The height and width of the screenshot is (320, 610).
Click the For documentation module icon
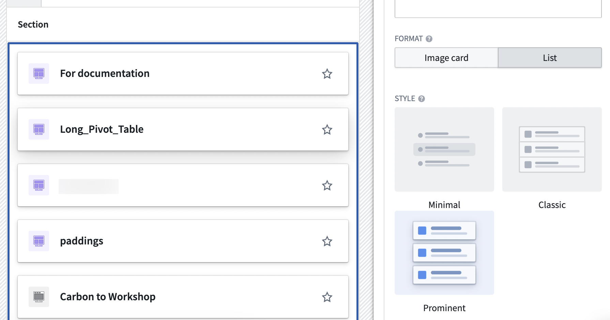point(39,74)
